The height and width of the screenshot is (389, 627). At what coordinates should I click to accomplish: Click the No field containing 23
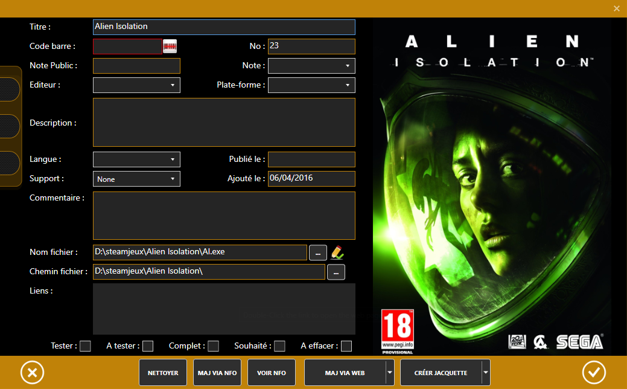311,47
